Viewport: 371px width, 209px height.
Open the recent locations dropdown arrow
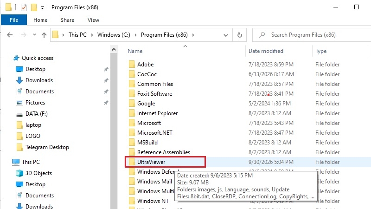(x=34, y=35)
